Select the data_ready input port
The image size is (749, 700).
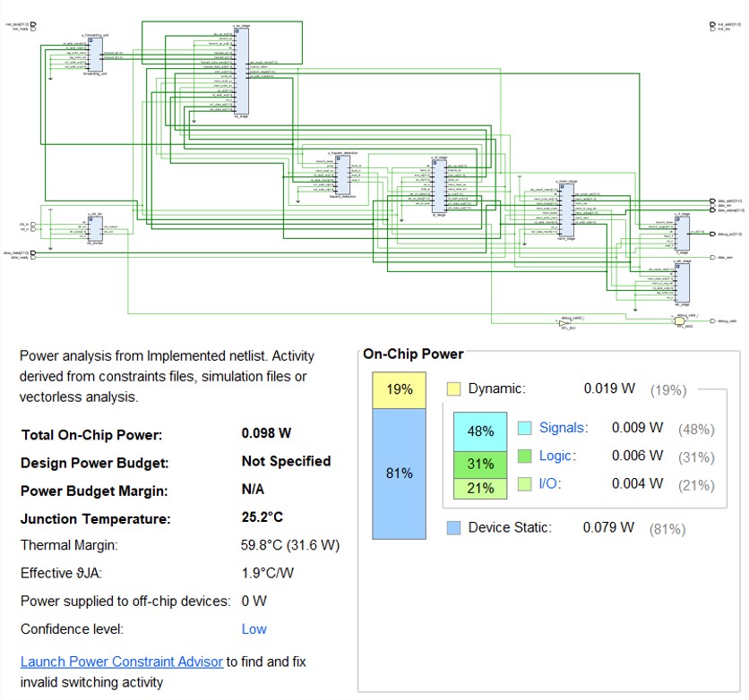[33, 258]
